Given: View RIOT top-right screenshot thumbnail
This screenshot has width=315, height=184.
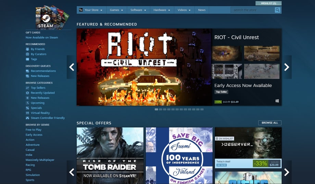Looking at the screenshot, I should pos(262,53).
